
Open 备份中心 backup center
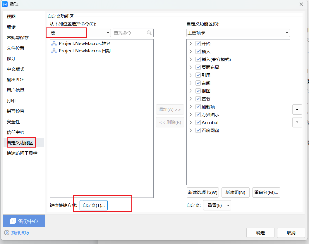click(x=24, y=221)
